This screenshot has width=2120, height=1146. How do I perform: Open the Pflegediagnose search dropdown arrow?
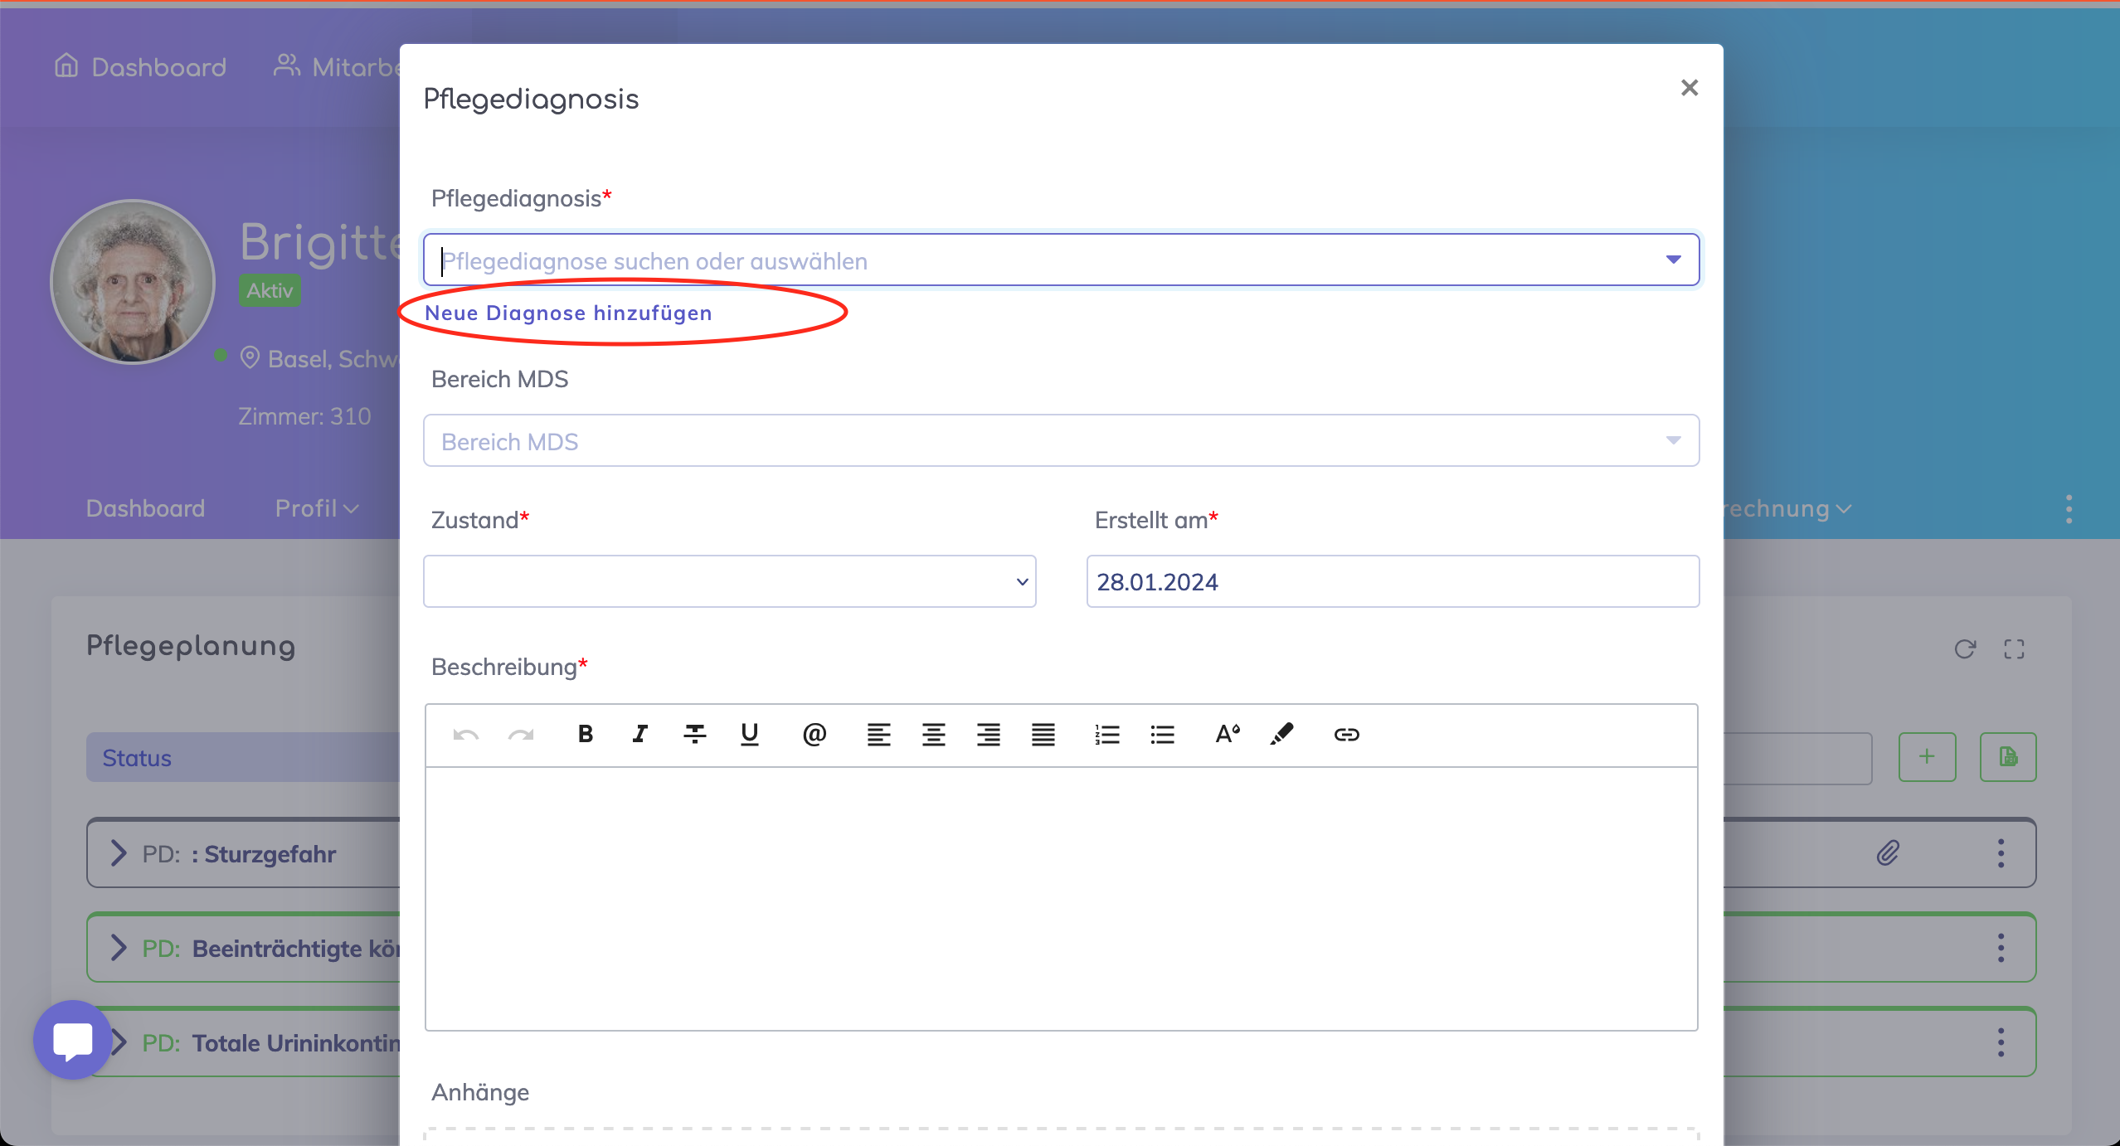pyautogui.click(x=1673, y=260)
